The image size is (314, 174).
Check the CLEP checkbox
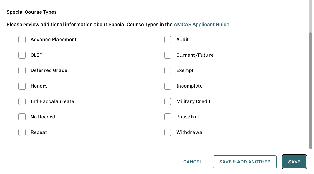tap(22, 55)
